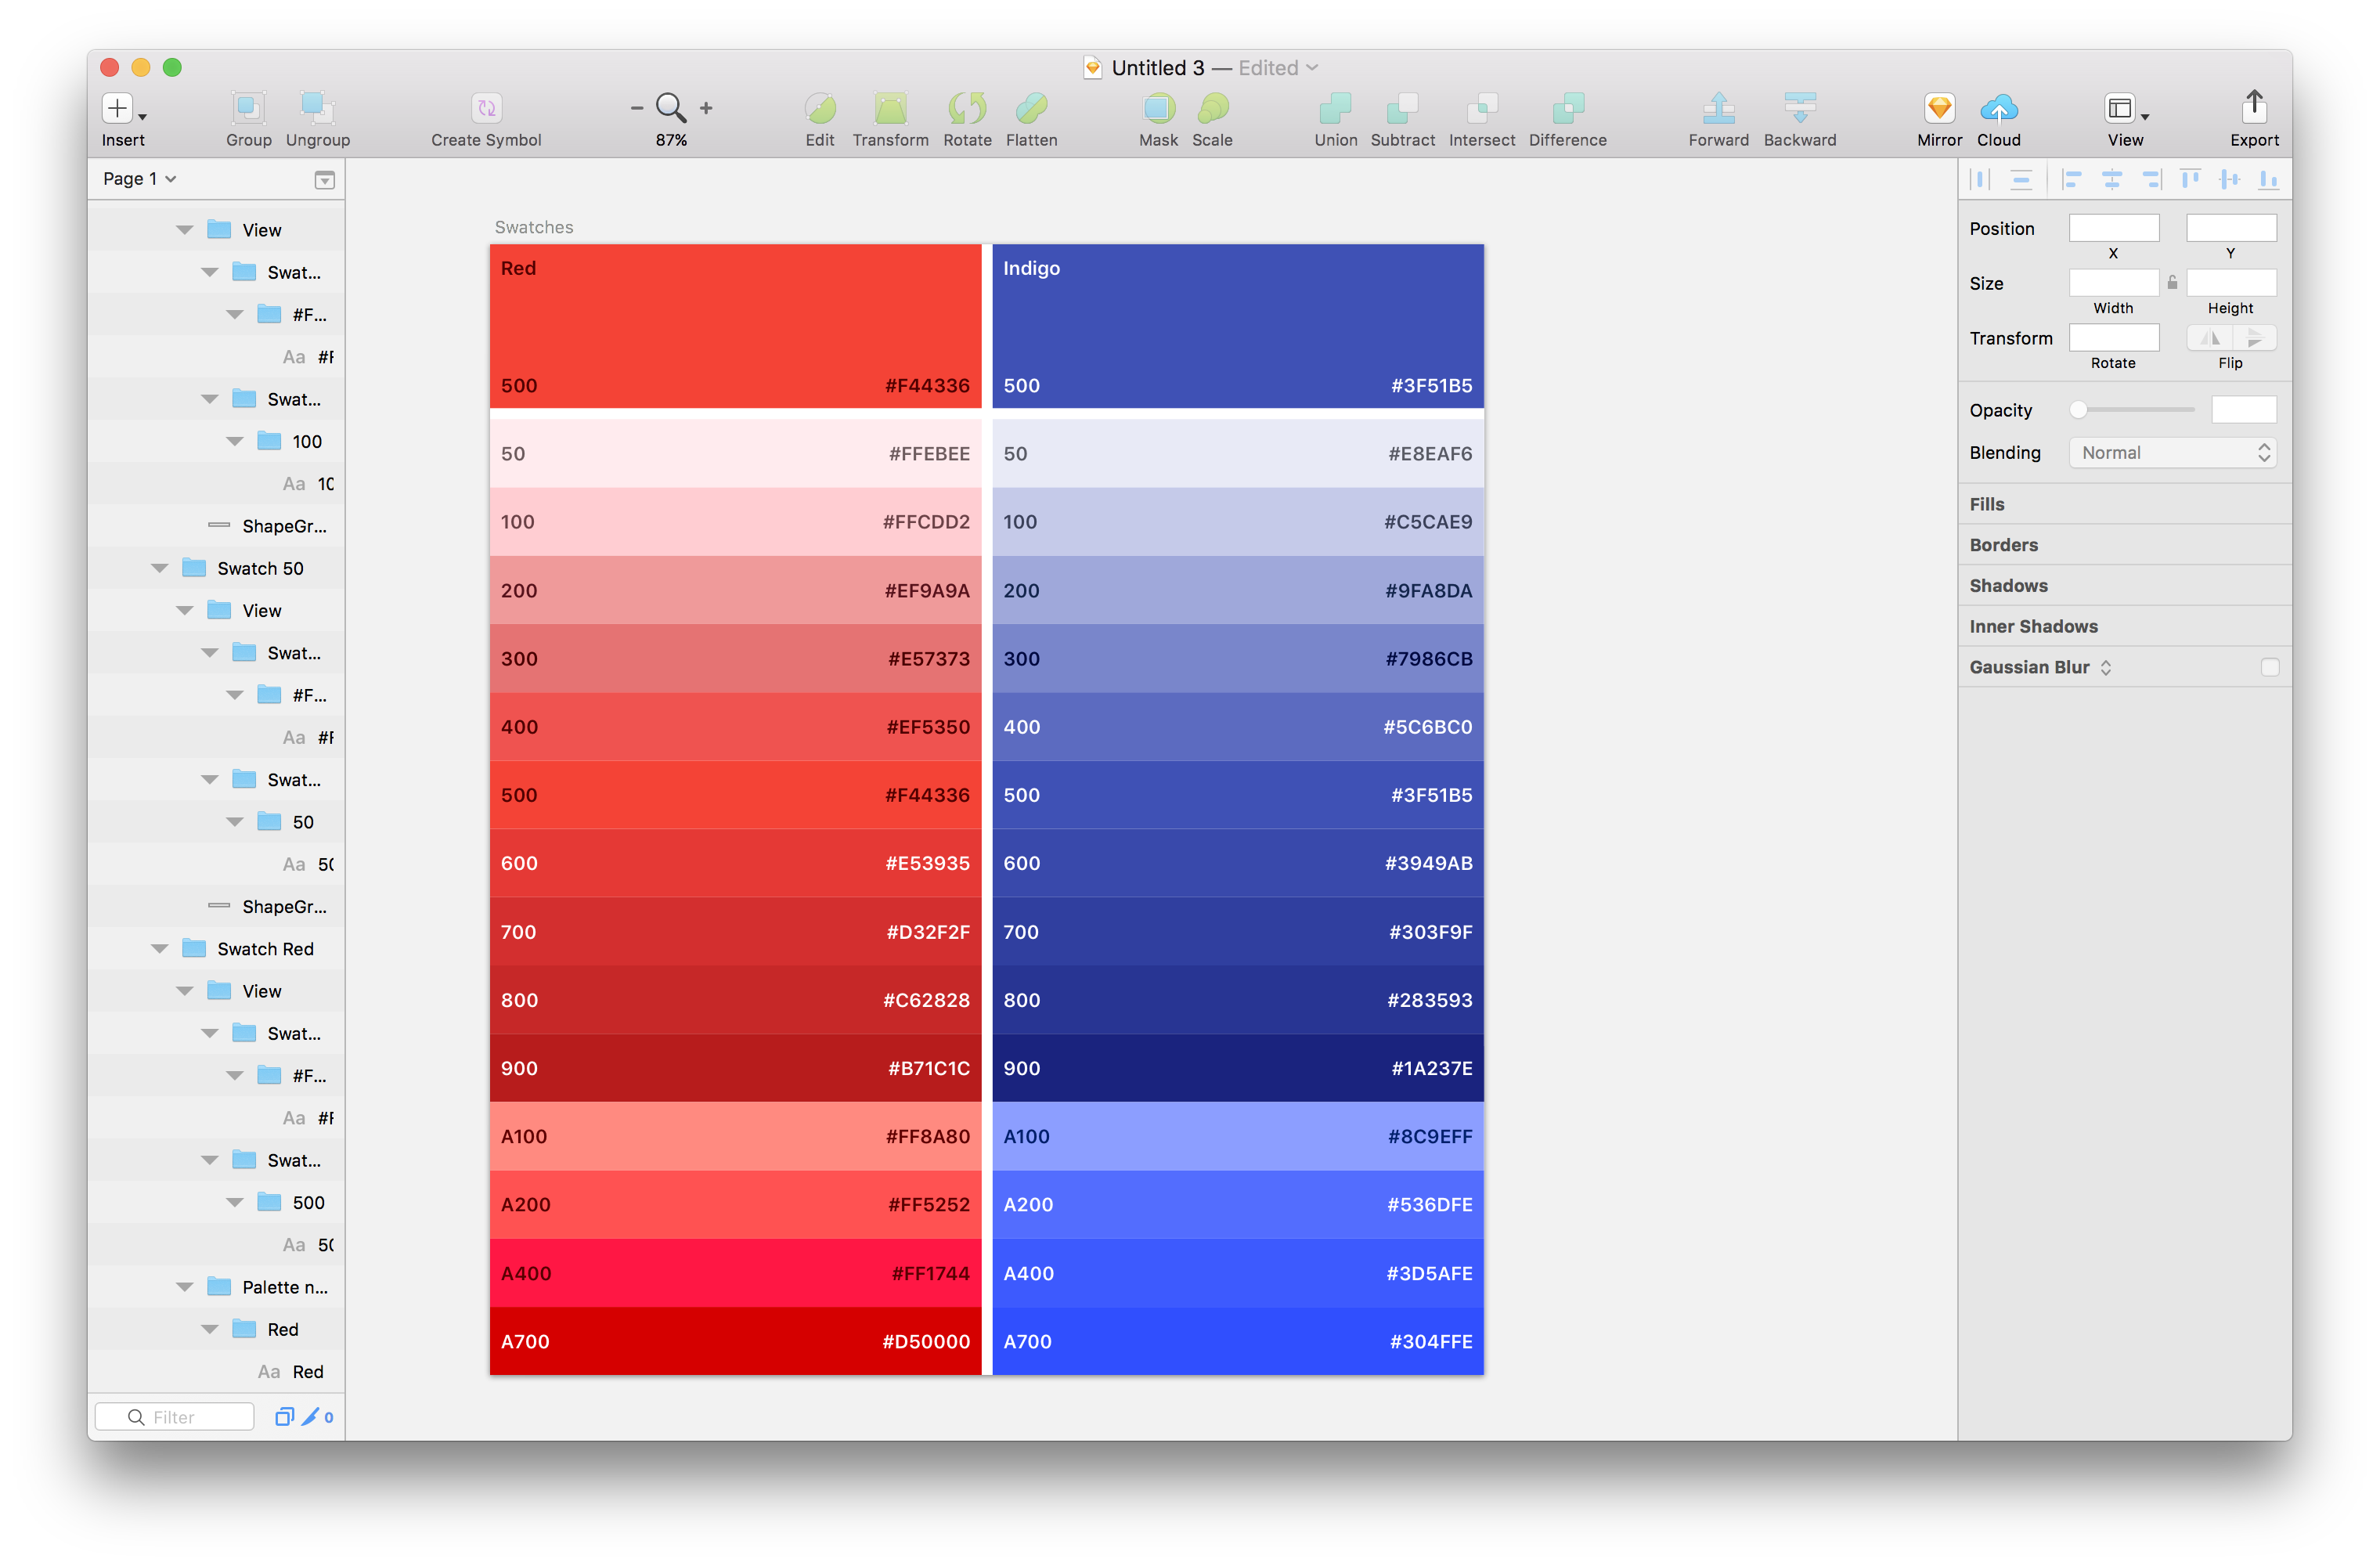Click the Flatten tool icon

(x=1031, y=108)
